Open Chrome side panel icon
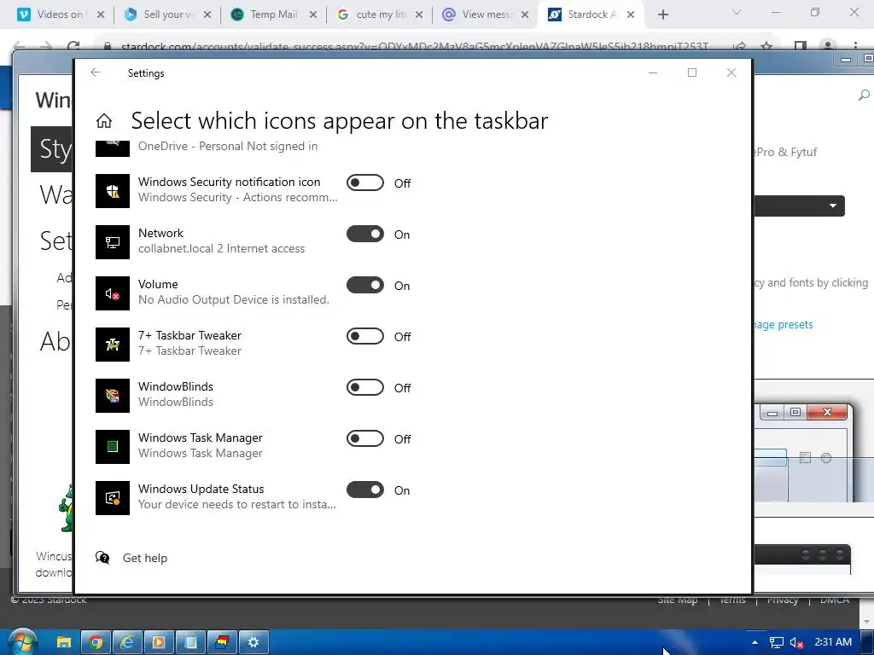This screenshot has height=655, width=874. point(801,46)
